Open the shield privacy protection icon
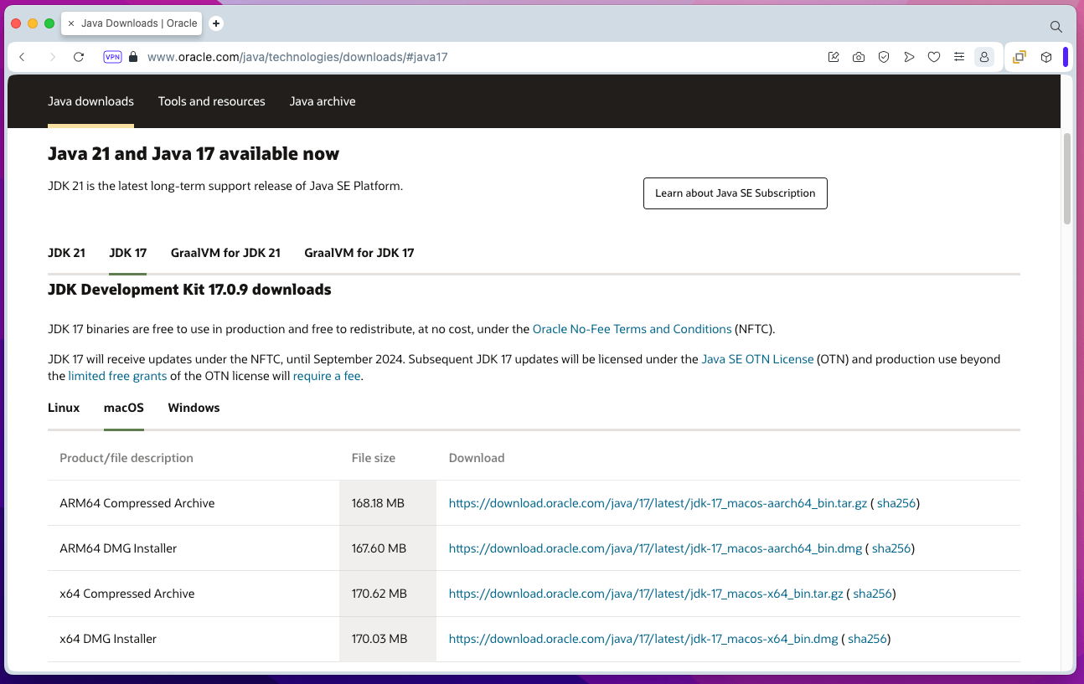The image size is (1084, 684). click(x=884, y=57)
